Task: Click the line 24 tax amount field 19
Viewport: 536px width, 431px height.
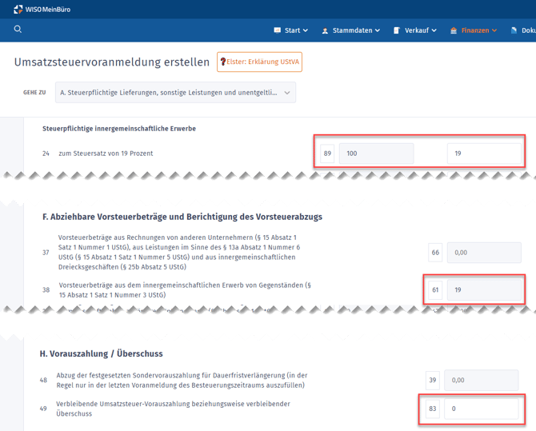Action: pyautogui.click(x=484, y=154)
